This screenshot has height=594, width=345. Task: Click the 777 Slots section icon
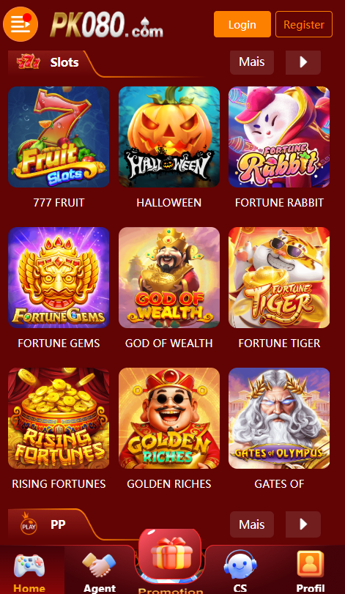tap(28, 62)
